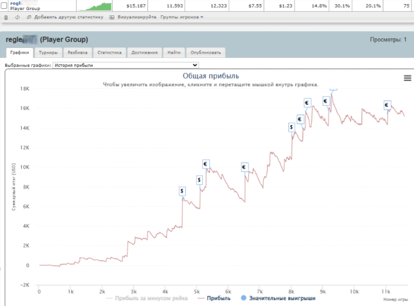This screenshot has width=414, height=306.
Task: Click the 'Выбранные графики:' label
Action: (28, 65)
